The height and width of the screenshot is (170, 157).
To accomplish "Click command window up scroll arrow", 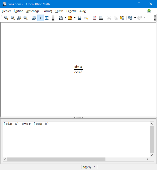I will 152,124.
